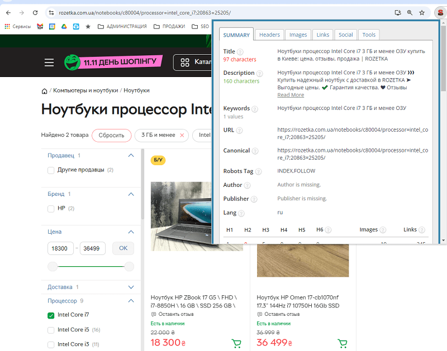Bookmark this page with the star icon
This screenshot has height=351, width=447.
422,12
